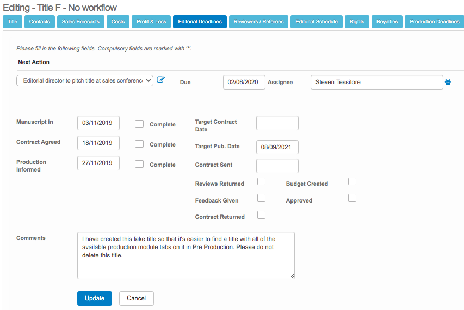Enable the Approved checkbox

pyautogui.click(x=352, y=198)
